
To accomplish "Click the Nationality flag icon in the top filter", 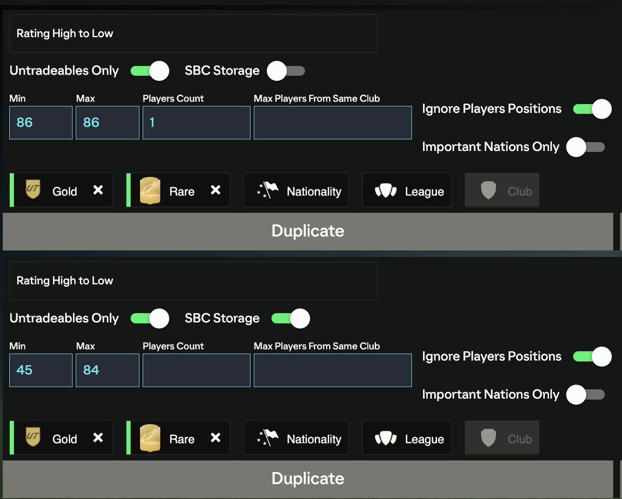I will coord(267,191).
